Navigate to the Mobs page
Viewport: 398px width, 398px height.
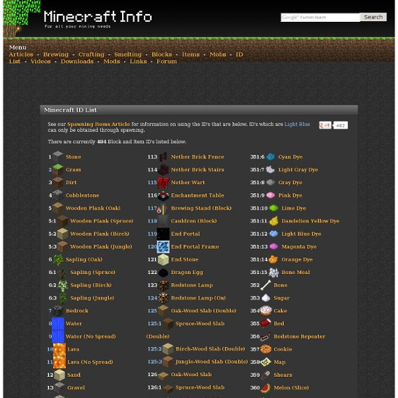point(218,54)
